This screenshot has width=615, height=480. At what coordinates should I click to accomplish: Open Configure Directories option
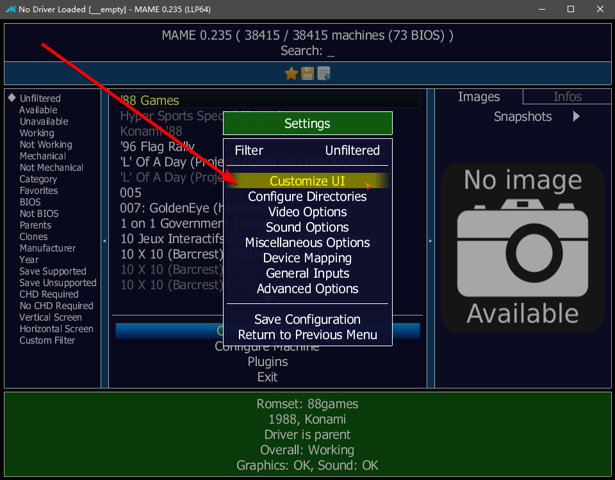click(307, 196)
